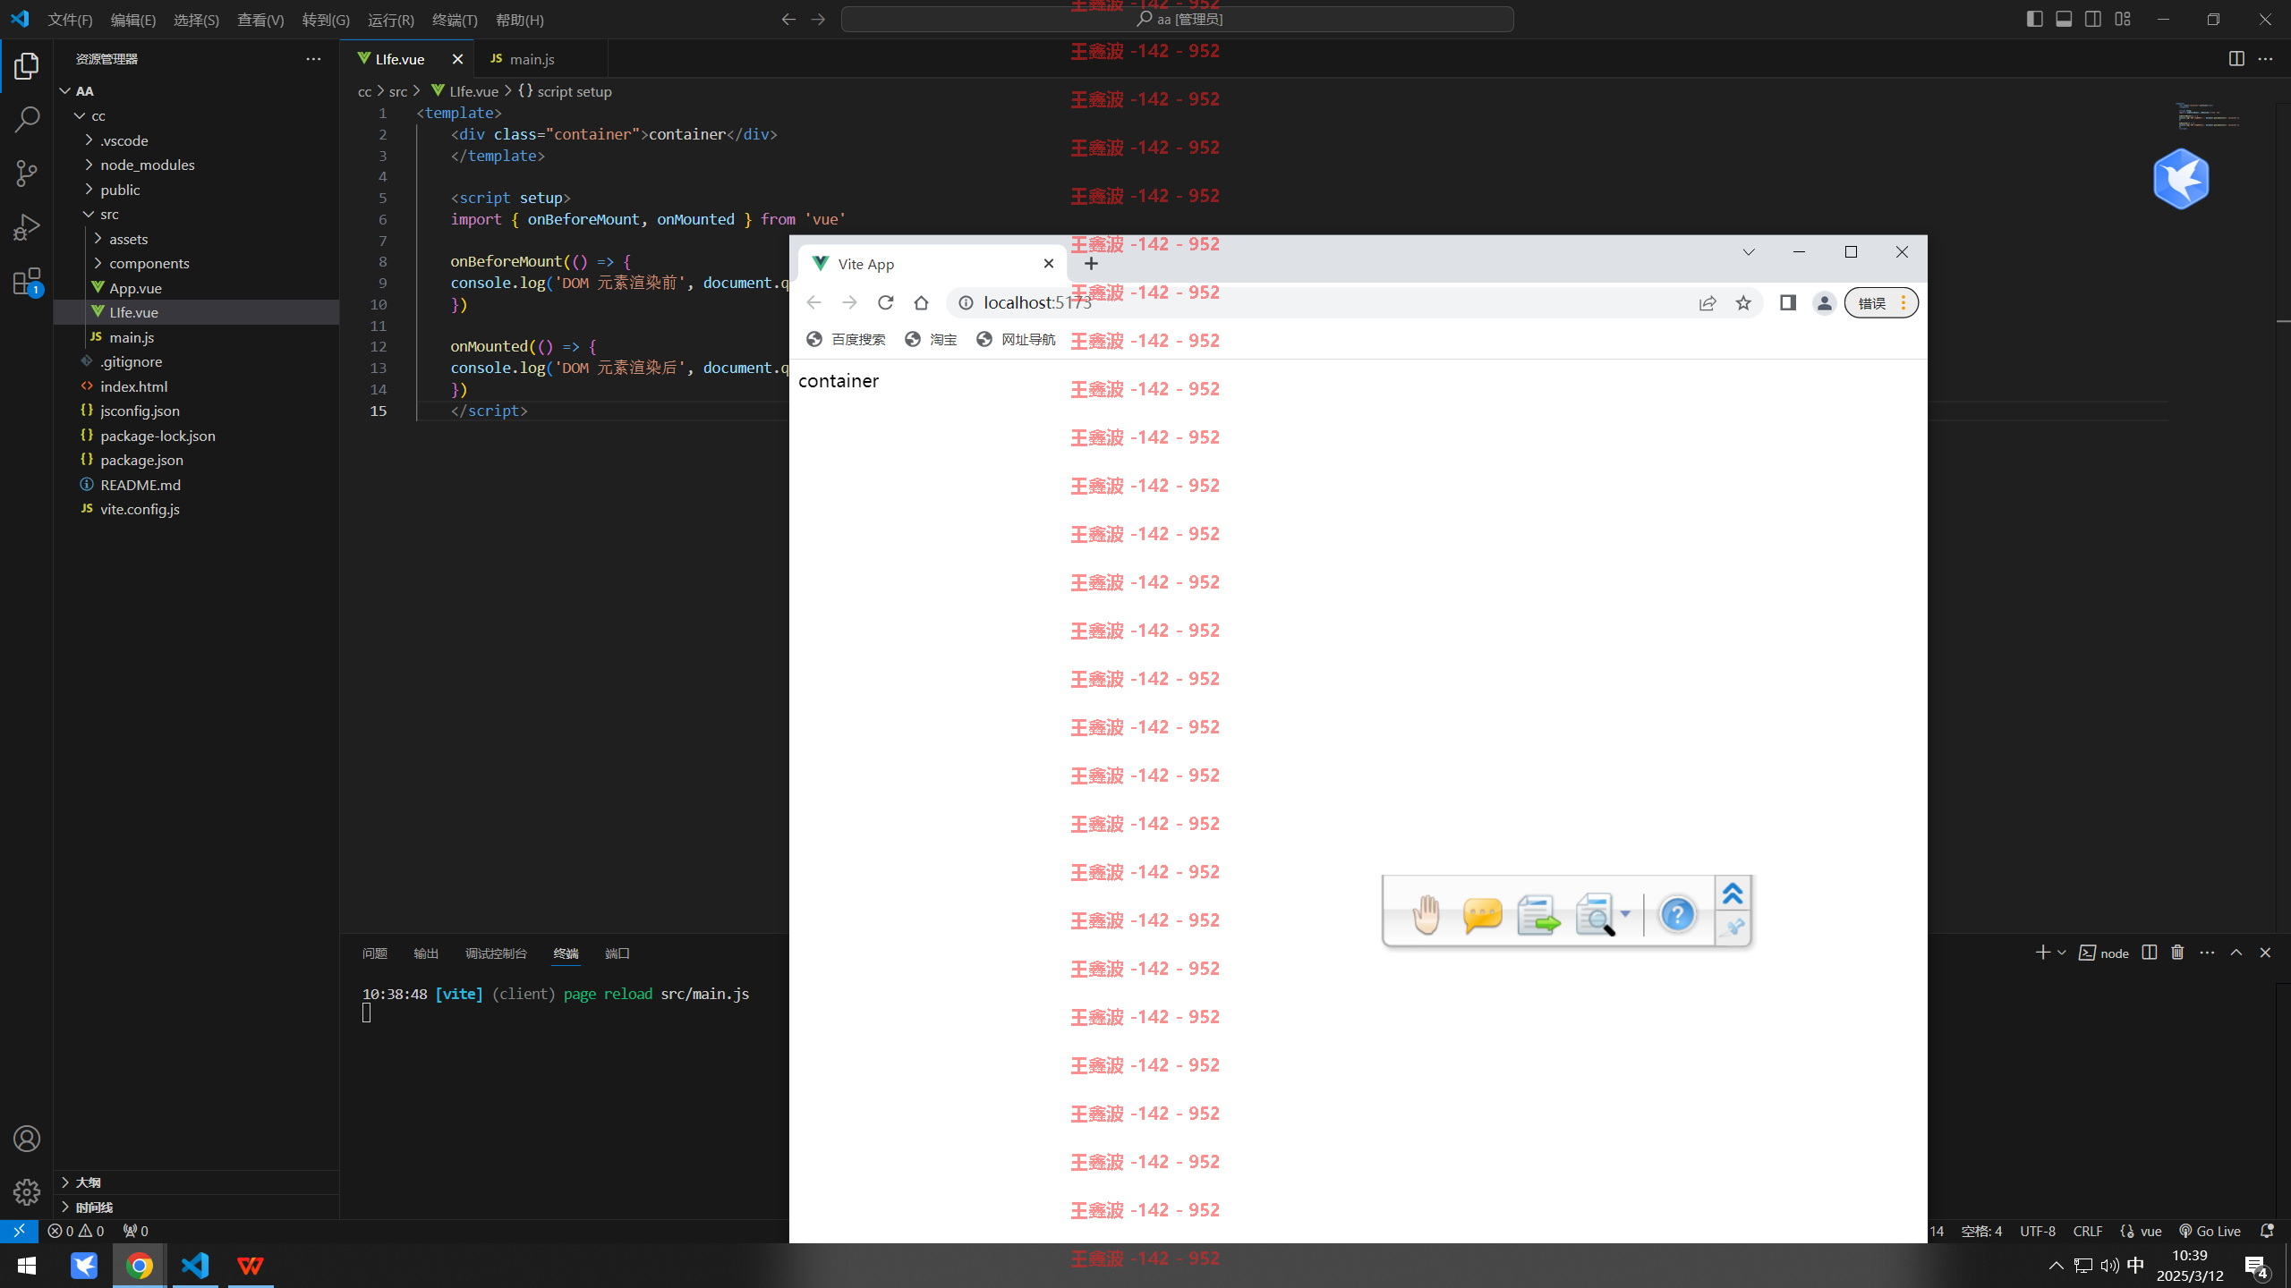Open the 网址导航 bookmark
Screen dimensions: 2291x1288
[1016, 340]
